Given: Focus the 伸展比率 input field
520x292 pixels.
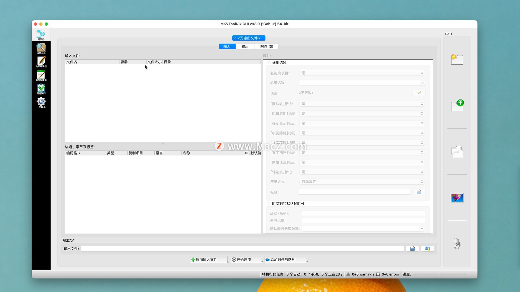Looking at the screenshot, I should (363, 221).
